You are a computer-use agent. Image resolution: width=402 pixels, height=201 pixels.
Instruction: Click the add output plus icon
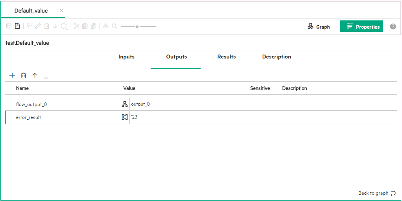12,75
